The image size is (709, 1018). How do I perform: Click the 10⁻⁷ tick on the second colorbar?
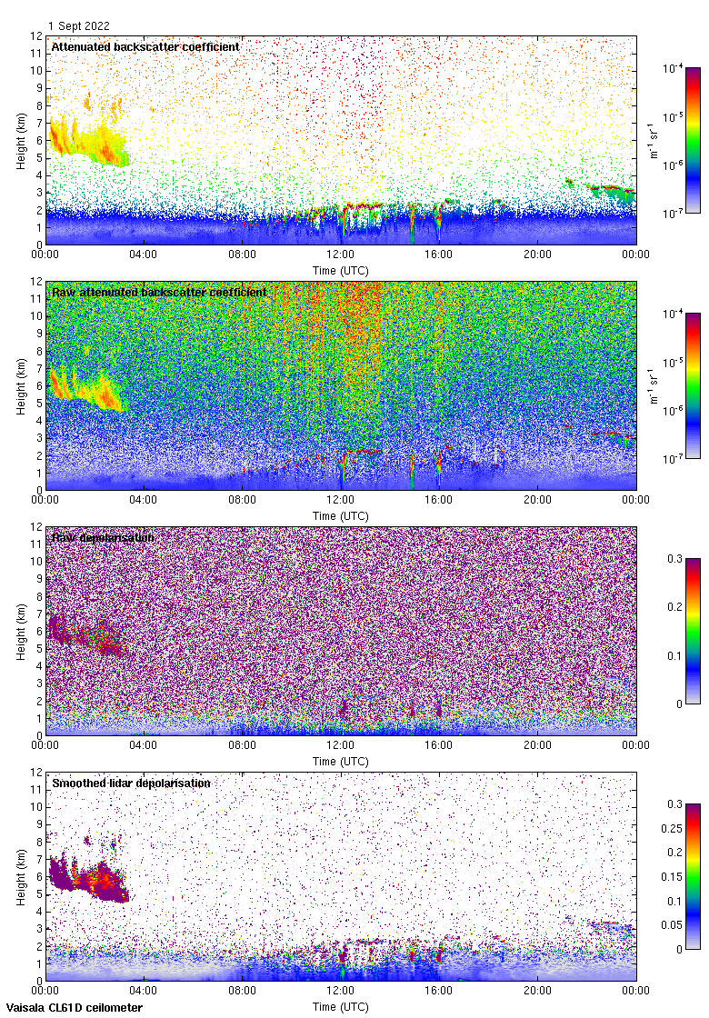point(672,458)
